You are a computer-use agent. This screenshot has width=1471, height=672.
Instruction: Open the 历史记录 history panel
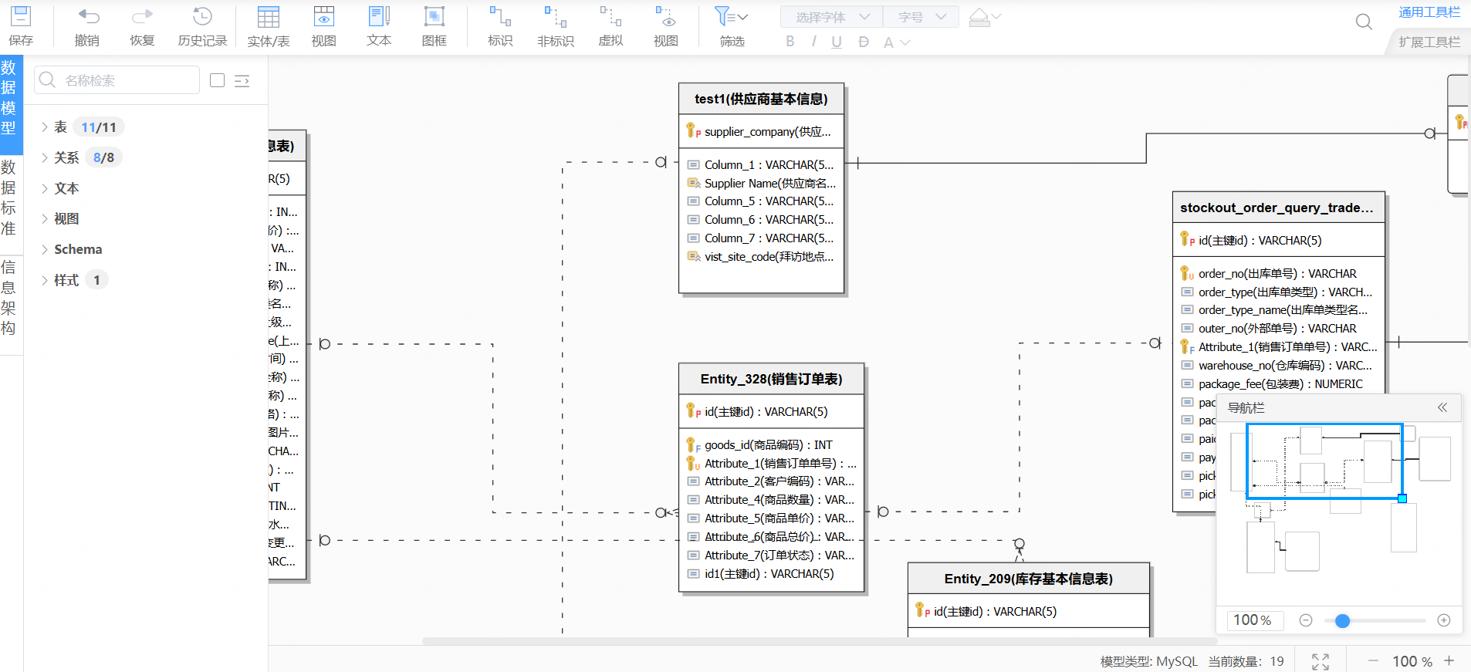tap(202, 25)
